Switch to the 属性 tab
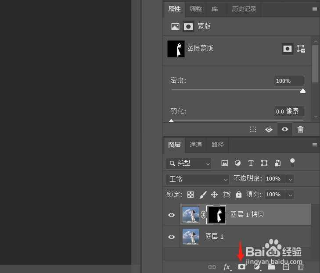The image size is (320, 273). click(174, 9)
